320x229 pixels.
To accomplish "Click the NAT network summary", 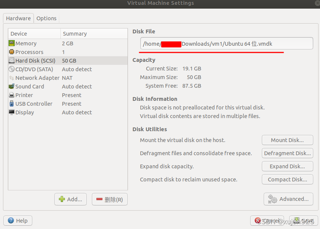I will click(67, 78).
